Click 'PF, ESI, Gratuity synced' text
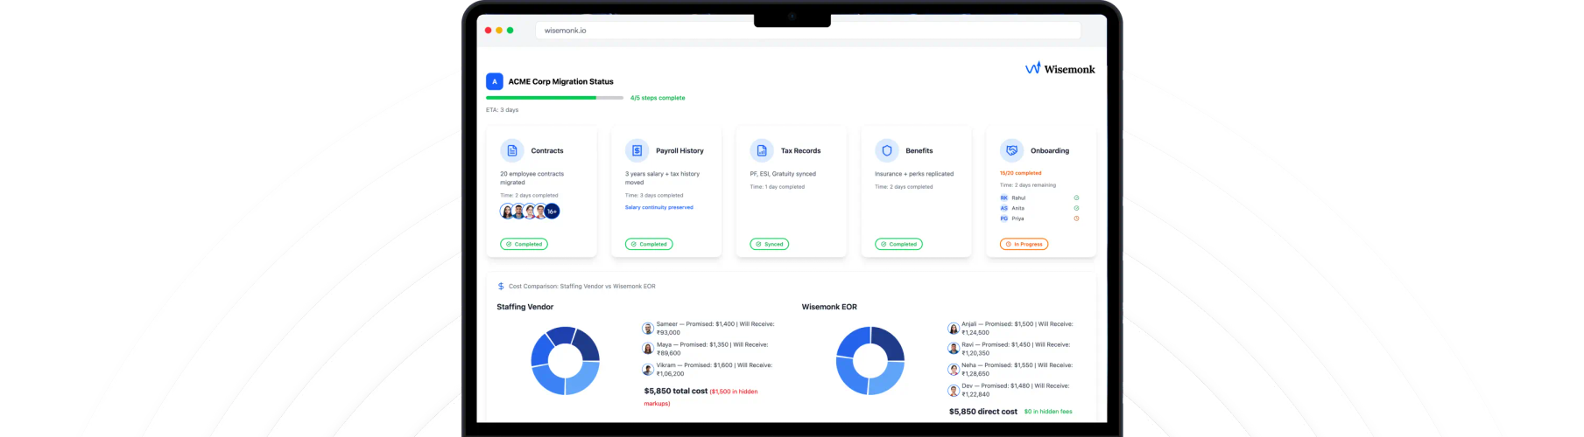Viewport: 1584px width, 437px height. point(783,174)
